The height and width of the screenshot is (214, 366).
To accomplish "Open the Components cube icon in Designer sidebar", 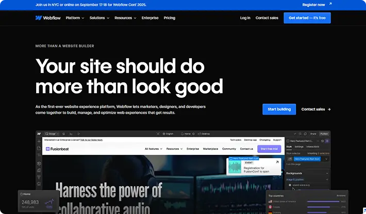I will tap(39, 164).
